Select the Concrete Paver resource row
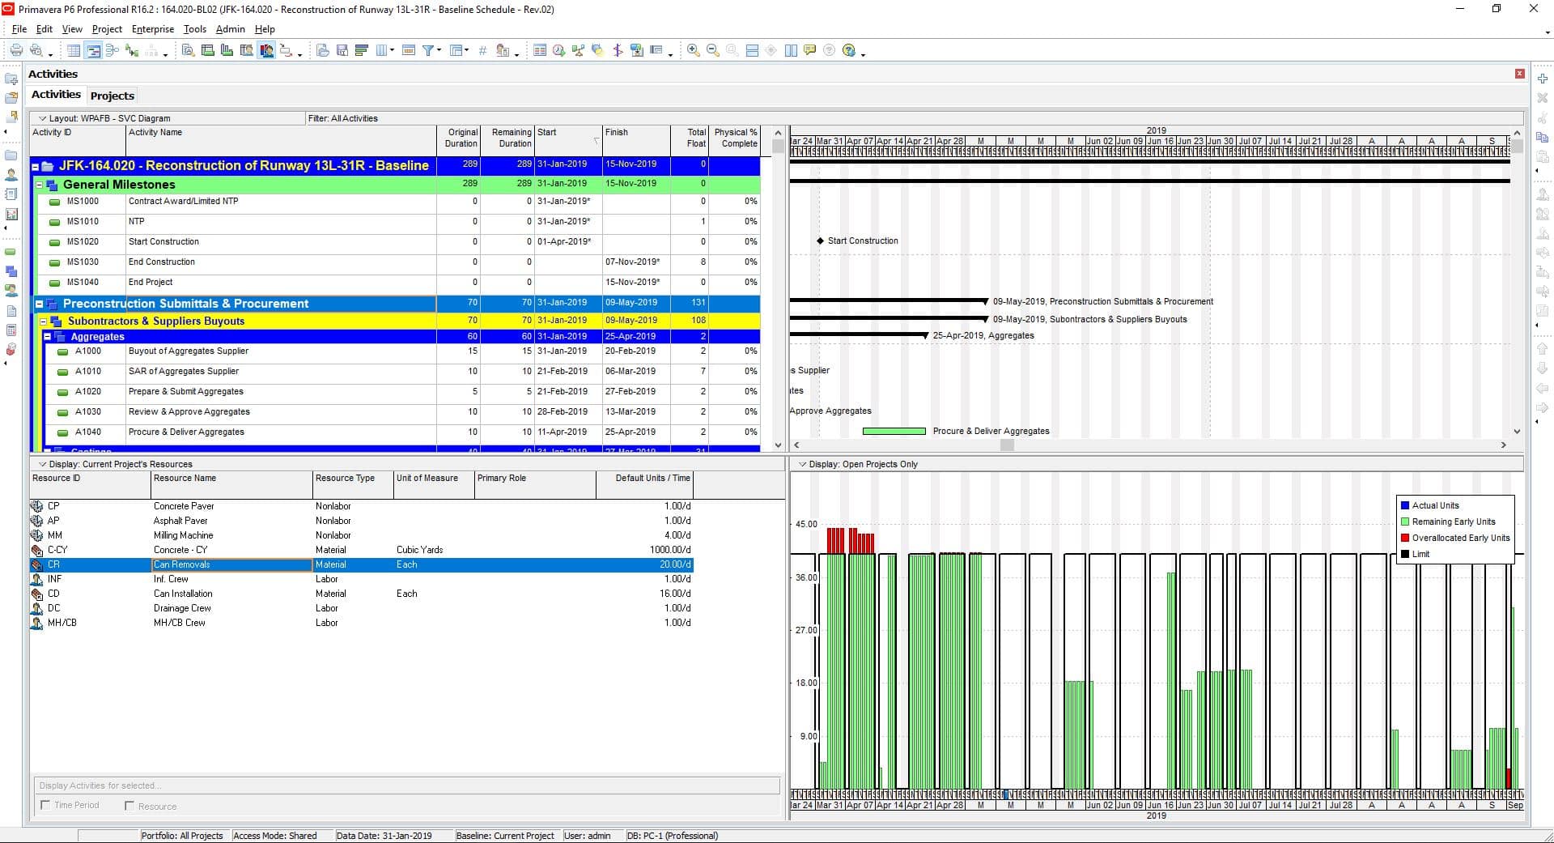 361,506
